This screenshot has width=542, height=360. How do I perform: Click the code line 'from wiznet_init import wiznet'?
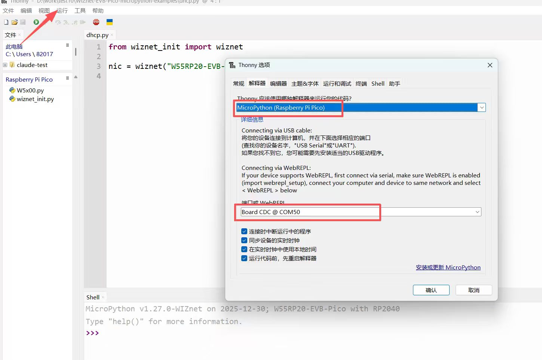[175, 47]
